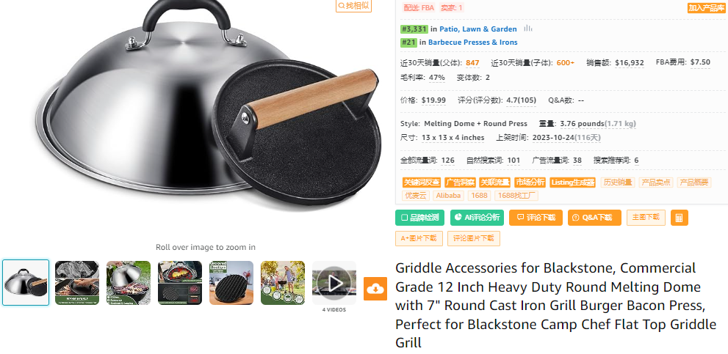Select the 市场分析 tab

tap(530, 182)
